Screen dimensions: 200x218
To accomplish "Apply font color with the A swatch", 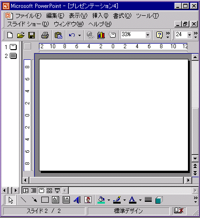I will [133, 200].
